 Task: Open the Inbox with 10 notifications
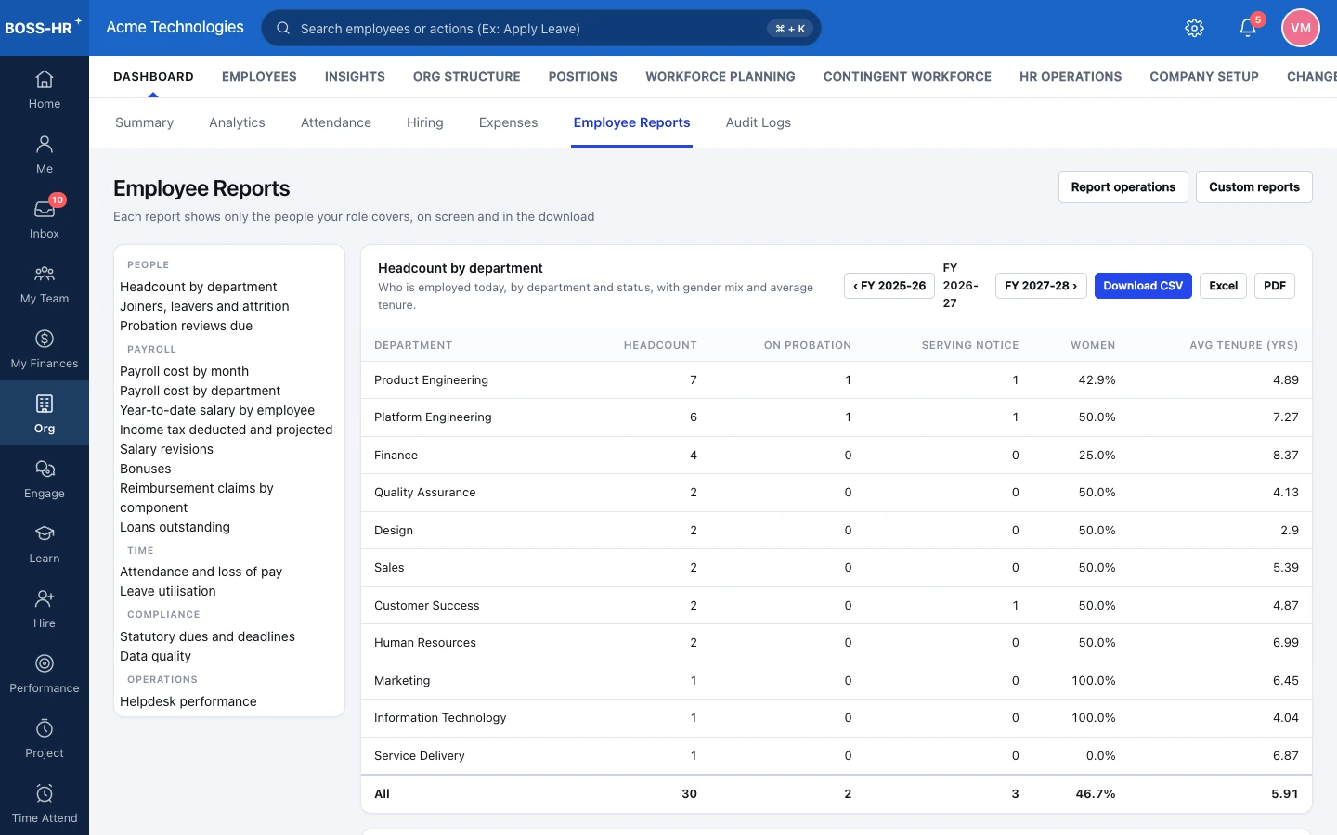[x=45, y=219]
